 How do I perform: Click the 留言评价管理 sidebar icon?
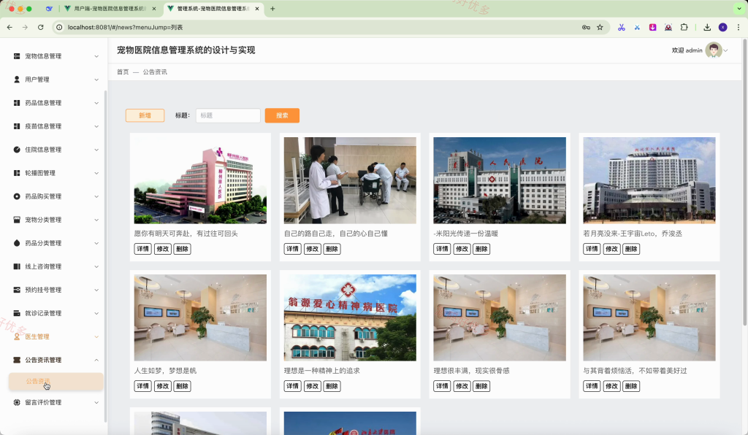[x=17, y=402]
